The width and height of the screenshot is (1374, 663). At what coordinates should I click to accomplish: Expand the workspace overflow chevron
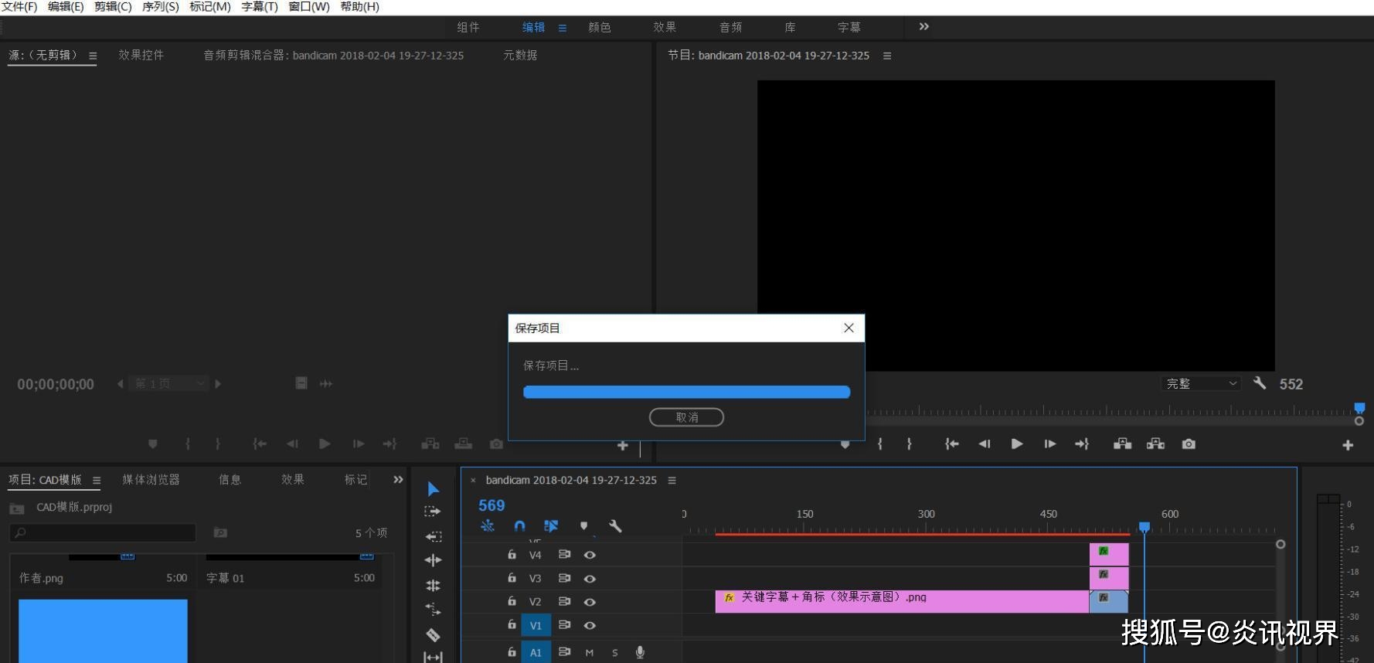(x=923, y=27)
